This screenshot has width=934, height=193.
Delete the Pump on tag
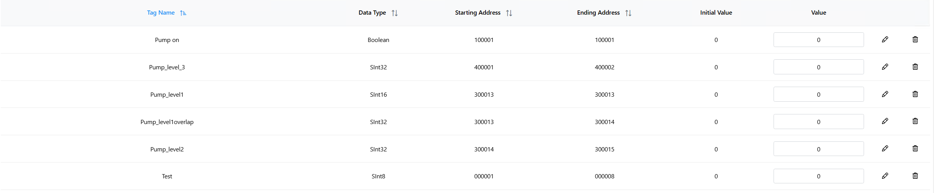pos(915,39)
